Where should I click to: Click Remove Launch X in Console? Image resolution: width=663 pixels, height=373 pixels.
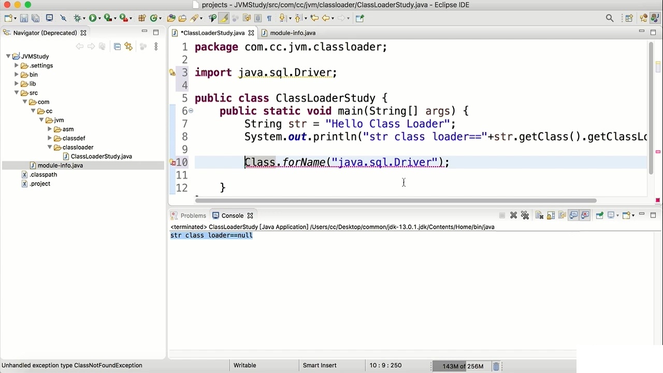(x=513, y=216)
